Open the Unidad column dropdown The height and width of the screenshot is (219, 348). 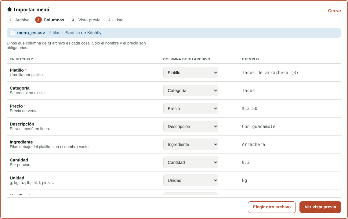191,180
